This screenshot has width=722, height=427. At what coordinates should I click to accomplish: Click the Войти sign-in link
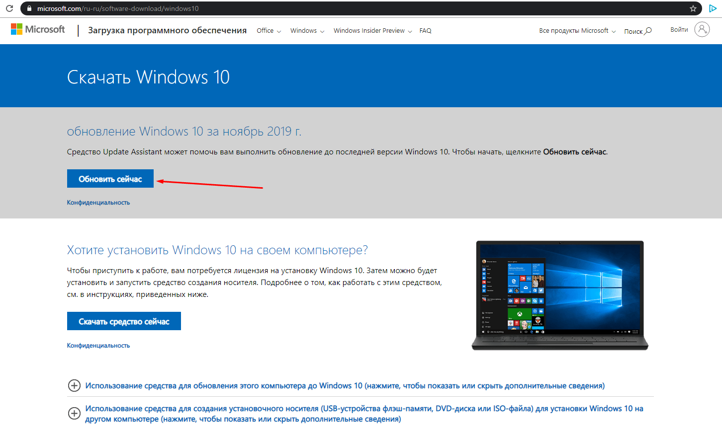click(679, 30)
